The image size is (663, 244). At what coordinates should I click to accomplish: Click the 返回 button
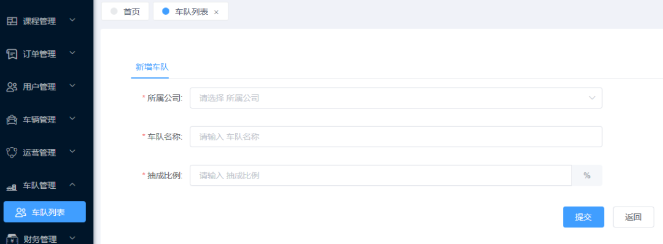click(x=634, y=217)
